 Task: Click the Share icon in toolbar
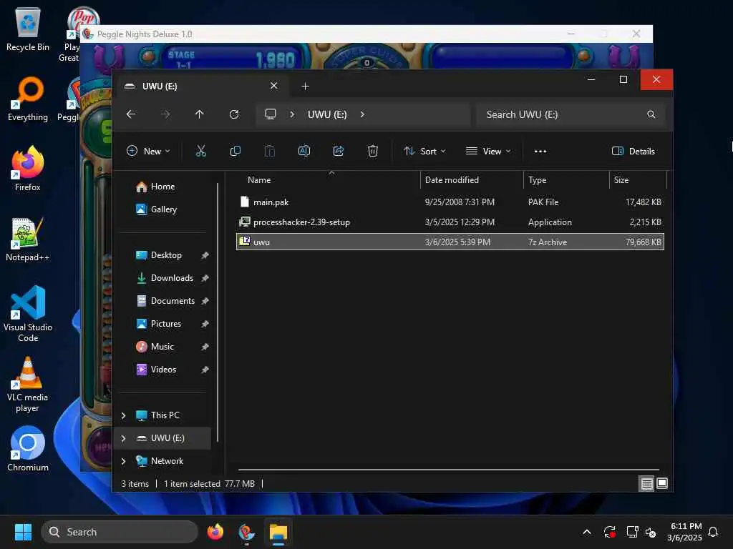tap(339, 151)
